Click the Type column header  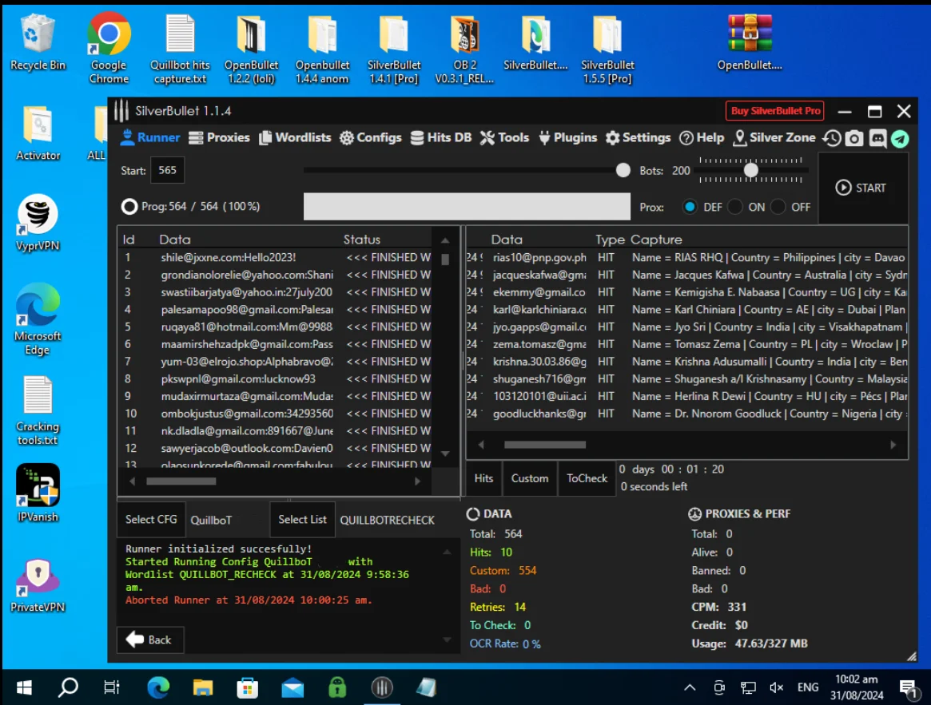click(611, 240)
